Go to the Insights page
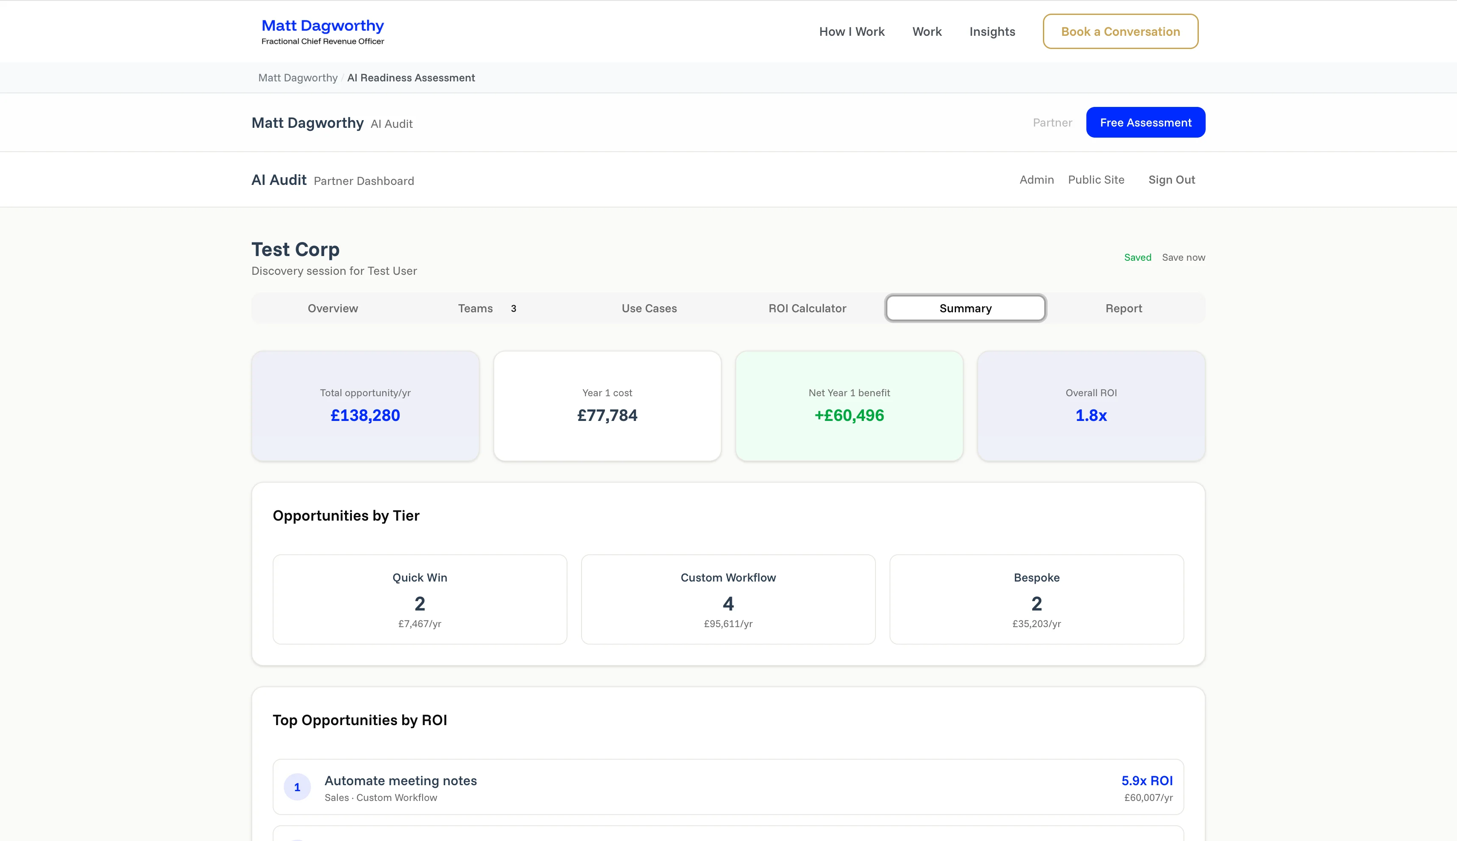Image resolution: width=1457 pixels, height=841 pixels. [x=991, y=32]
